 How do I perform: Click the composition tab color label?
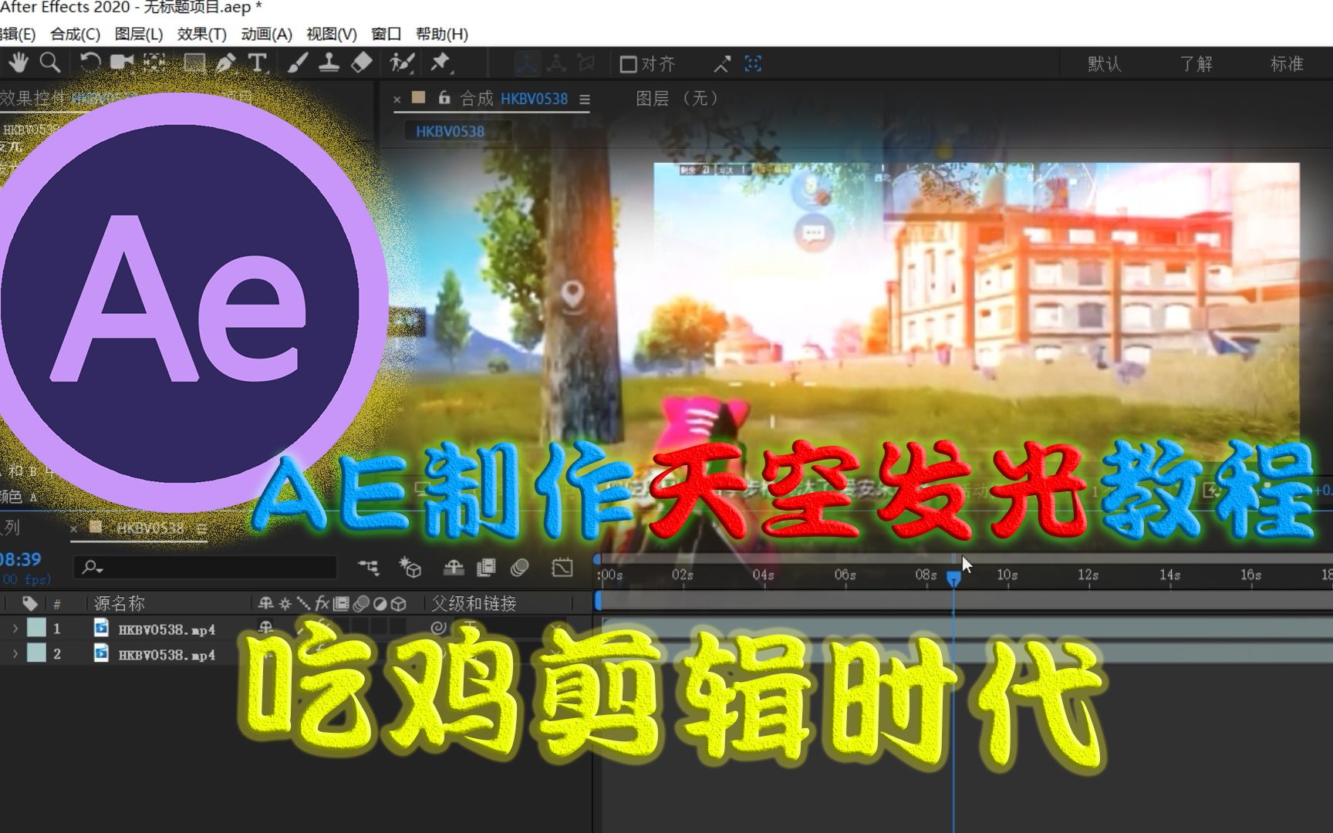(419, 97)
